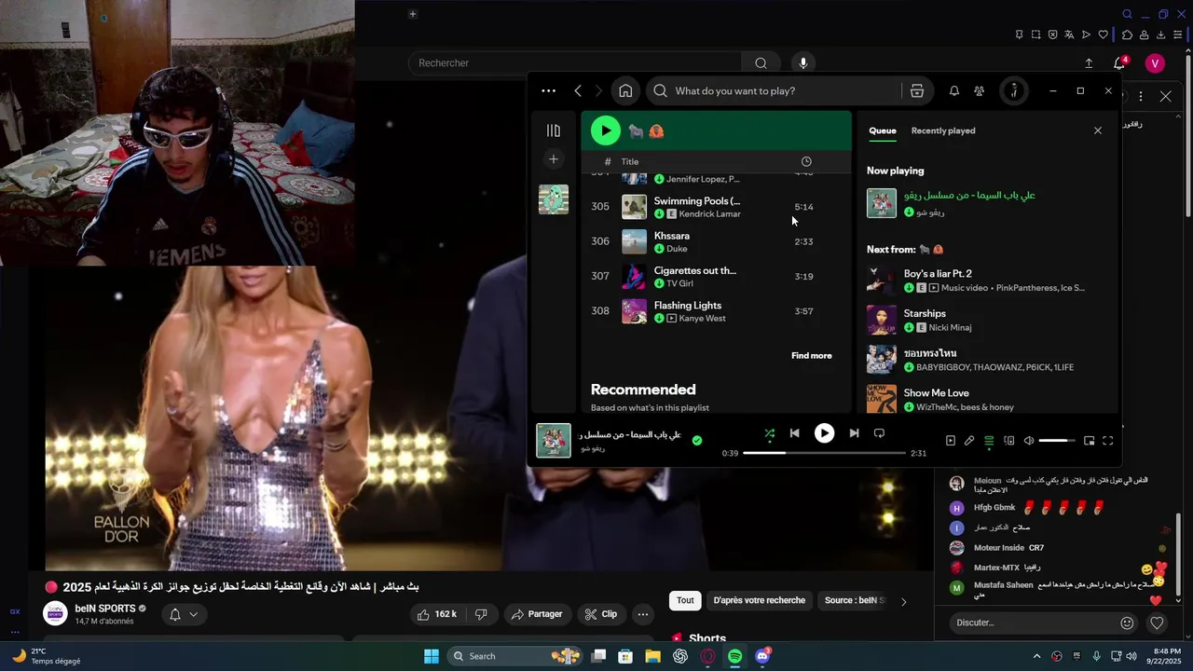The width and height of the screenshot is (1193, 671).
Task: Select Show Me Love in the queue
Action: tap(988, 399)
